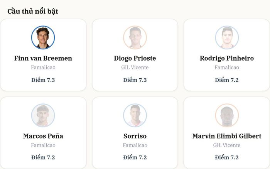Click Marcos Peña's profile photo
270x169 pixels.
tap(43, 115)
